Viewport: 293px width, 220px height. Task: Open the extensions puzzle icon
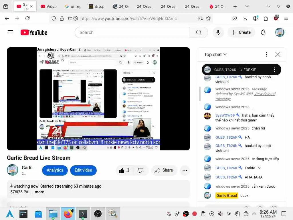click(266, 18)
